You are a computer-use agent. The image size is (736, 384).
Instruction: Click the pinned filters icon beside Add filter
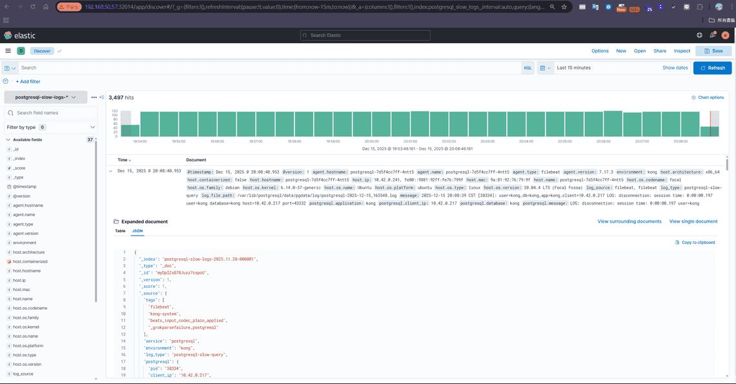(x=6, y=81)
